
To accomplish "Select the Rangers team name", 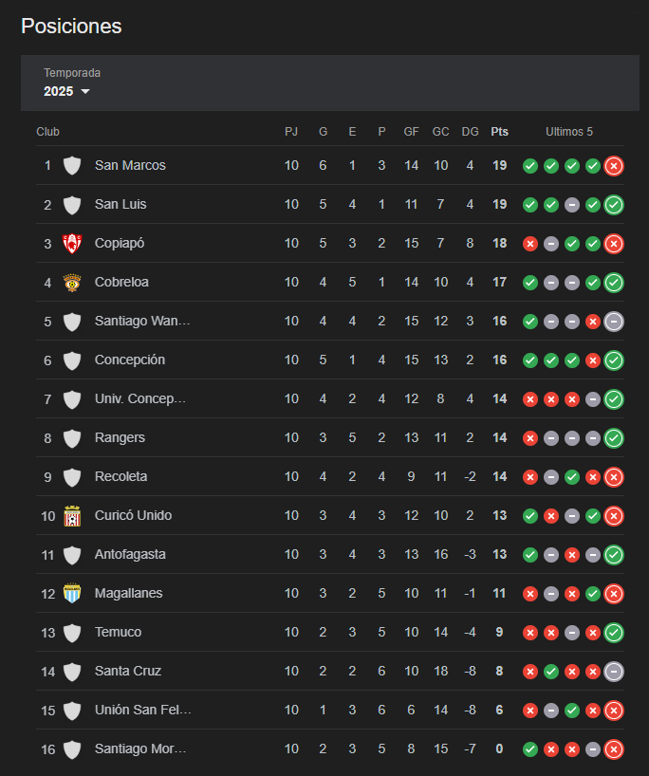I will (x=120, y=437).
